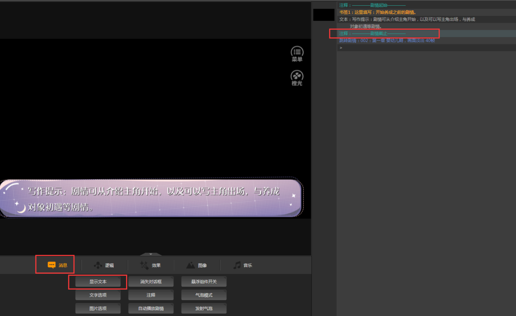Click the 橙光 icon in preview
The width and height of the screenshot is (516, 316).
click(297, 78)
